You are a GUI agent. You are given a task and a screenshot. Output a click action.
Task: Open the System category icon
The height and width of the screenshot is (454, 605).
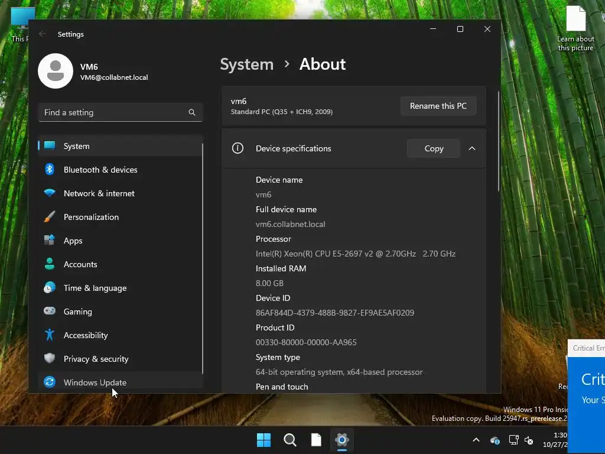pos(50,145)
